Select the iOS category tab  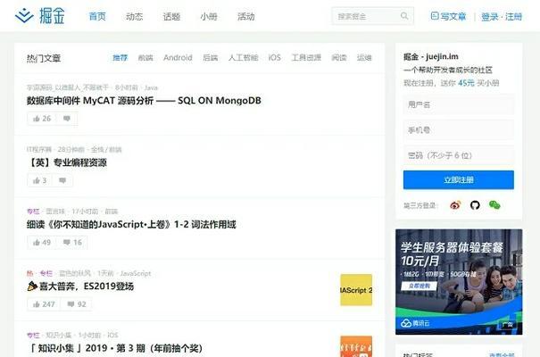click(275, 58)
